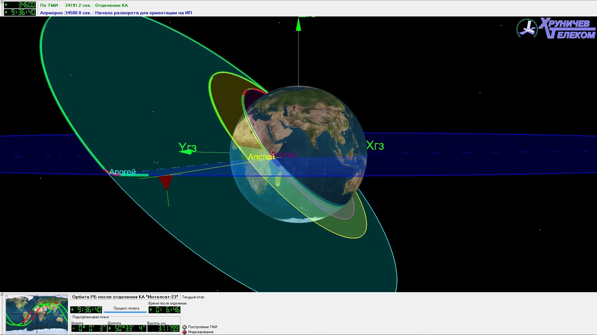Click the cyan 'Апогей' label on the outer orbit

[x=123, y=172]
